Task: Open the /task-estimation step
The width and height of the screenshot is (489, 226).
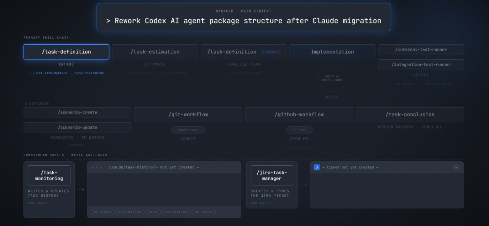Action: 155,52
